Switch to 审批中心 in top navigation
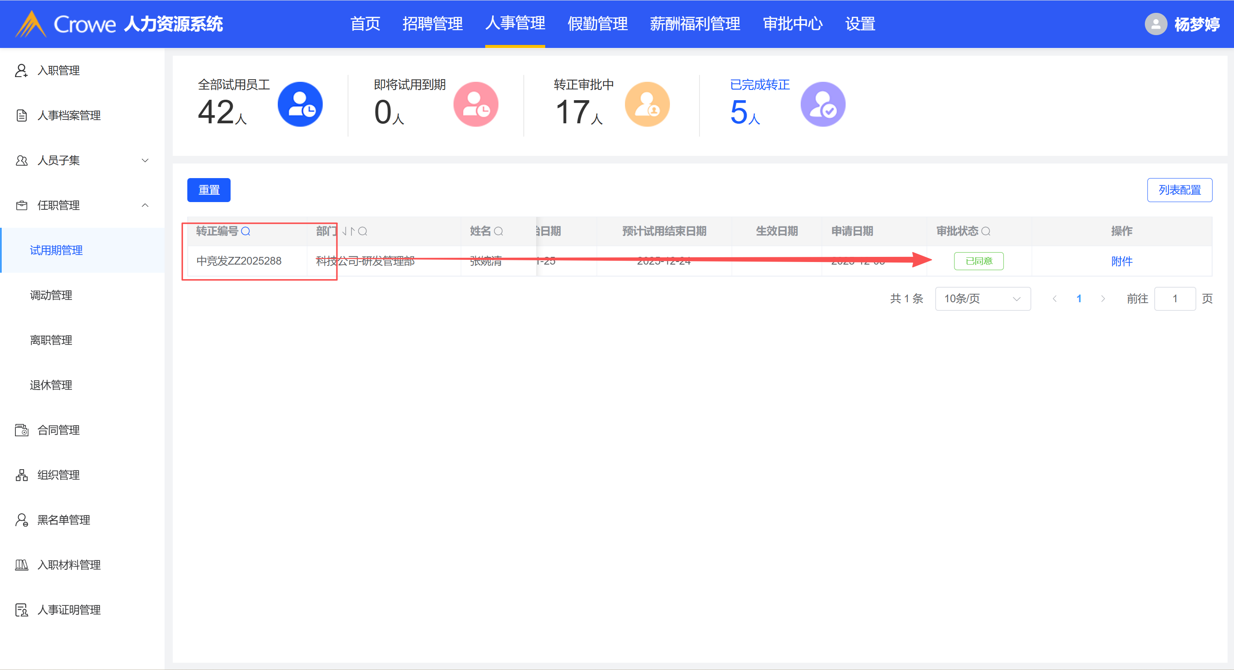Screen dimensions: 1234x670 (793, 24)
